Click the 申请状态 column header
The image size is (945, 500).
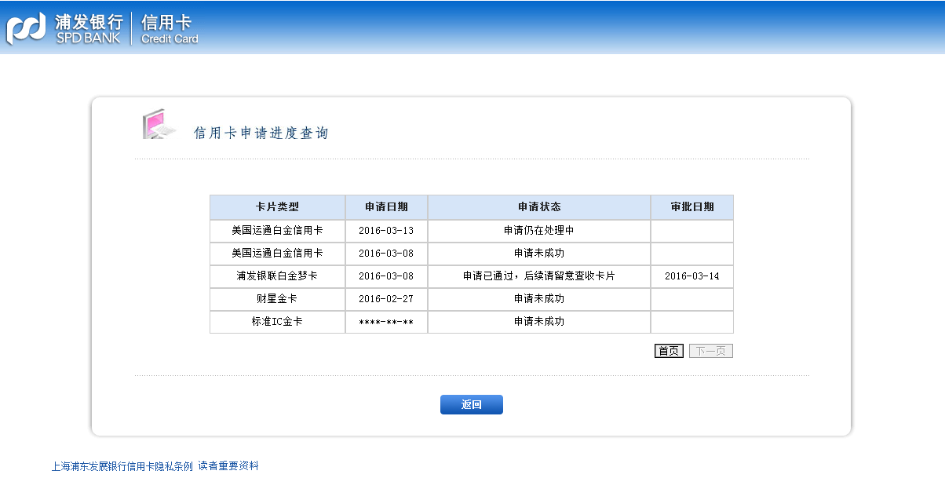pos(539,207)
